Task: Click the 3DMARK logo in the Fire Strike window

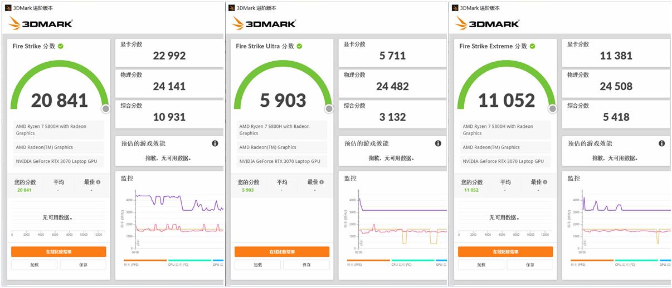Action: pyautogui.click(x=40, y=23)
